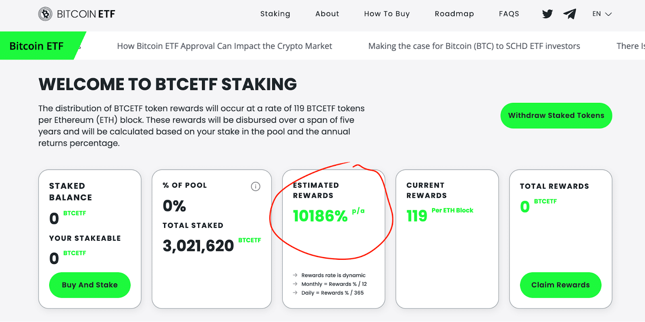Click the green Bitcoin ETF ticker label
Screen dimensions: 645x322
[x=37, y=46]
